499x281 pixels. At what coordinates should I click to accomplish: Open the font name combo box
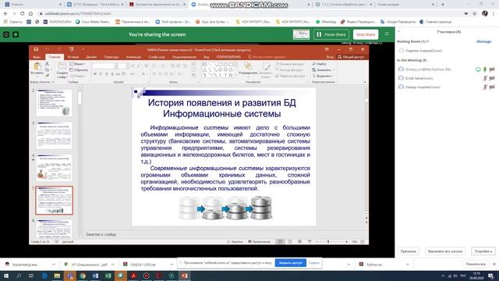pyautogui.click(x=104, y=66)
